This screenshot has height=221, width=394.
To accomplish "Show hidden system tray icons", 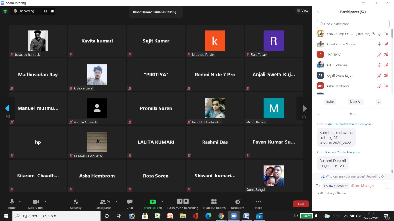I will pos(346,216).
